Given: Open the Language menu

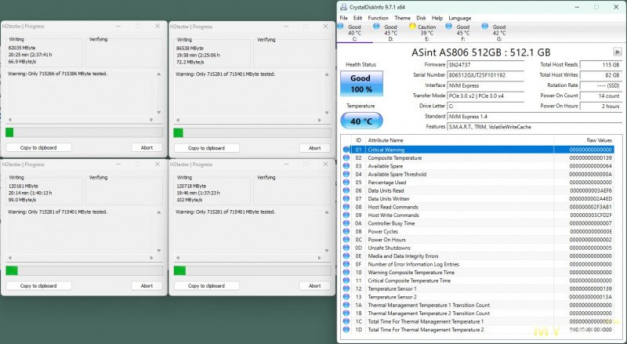Looking at the screenshot, I should coord(460,18).
